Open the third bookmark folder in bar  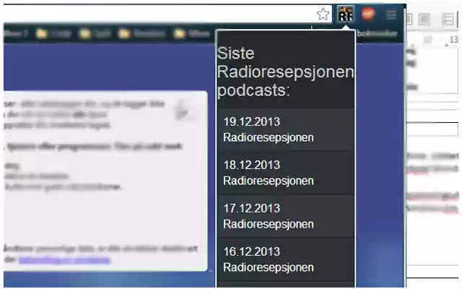[x=141, y=34]
